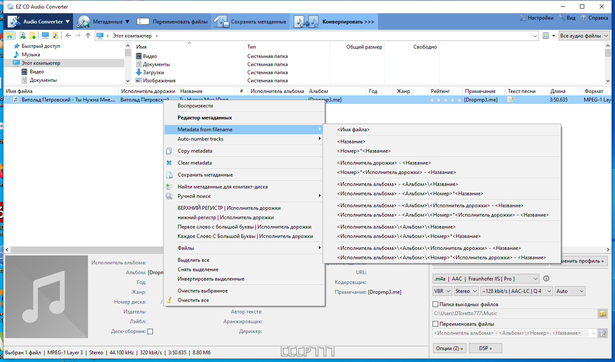Browse for output folder icon
Image resolution: width=615 pixels, height=362 pixels.
coord(603,314)
